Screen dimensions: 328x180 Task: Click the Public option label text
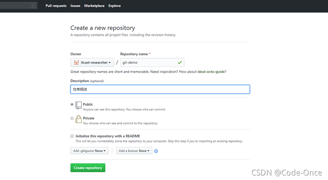pos(88,104)
